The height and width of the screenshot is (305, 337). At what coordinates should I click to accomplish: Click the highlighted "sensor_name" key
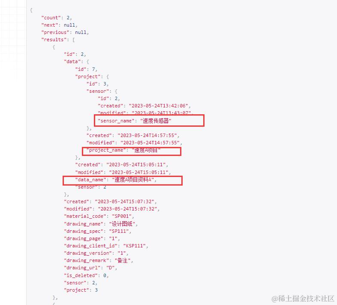116,121
